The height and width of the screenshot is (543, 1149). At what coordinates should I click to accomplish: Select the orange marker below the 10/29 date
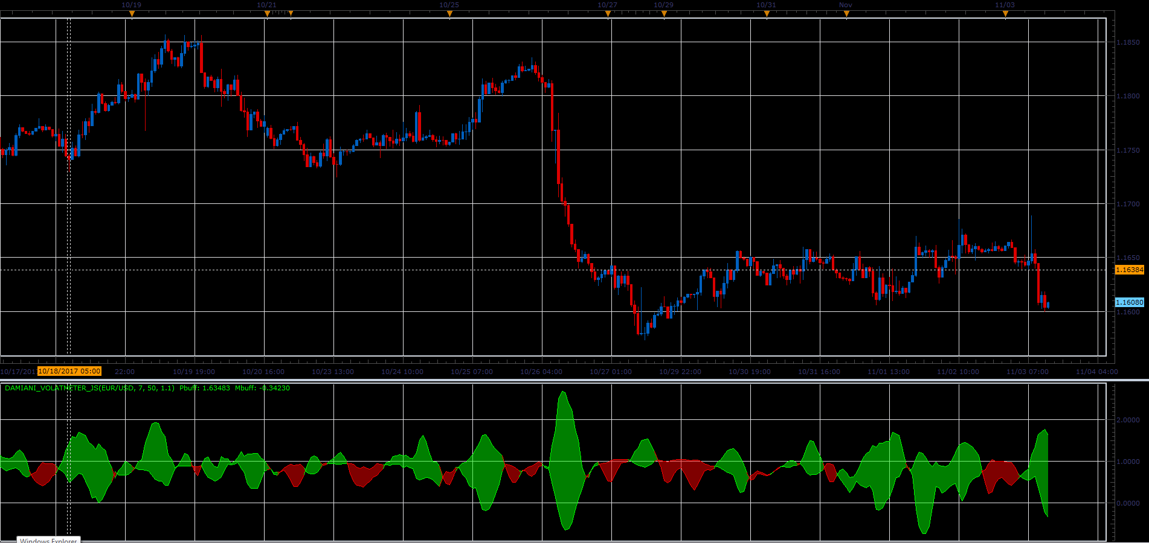pos(664,14)
